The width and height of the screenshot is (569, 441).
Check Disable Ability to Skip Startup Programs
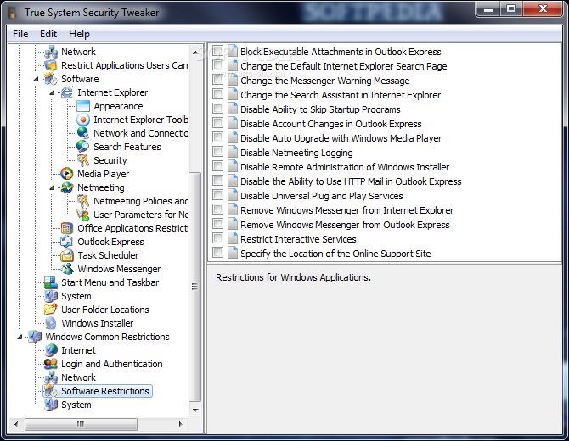point(217,109)
